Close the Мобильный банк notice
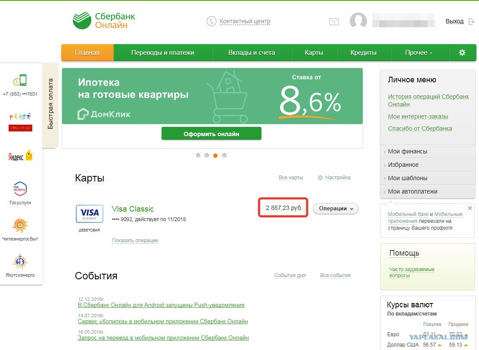Image resolution: width=479 pixels, height=350 pixels. pos(470,208)
